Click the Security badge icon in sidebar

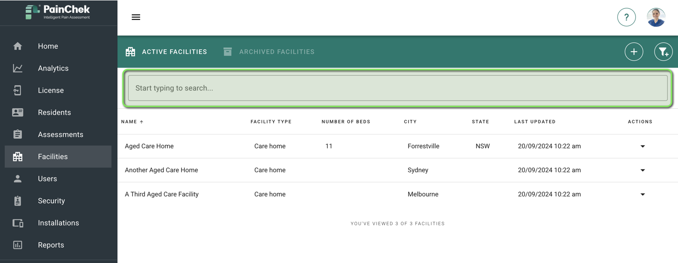point(18,201)
